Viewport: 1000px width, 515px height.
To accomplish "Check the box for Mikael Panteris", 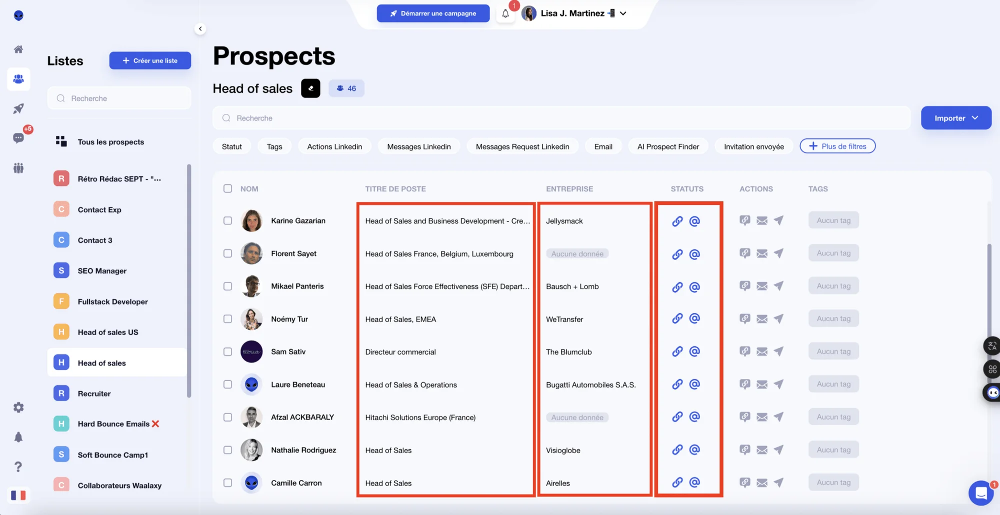I will coord(227,286).
